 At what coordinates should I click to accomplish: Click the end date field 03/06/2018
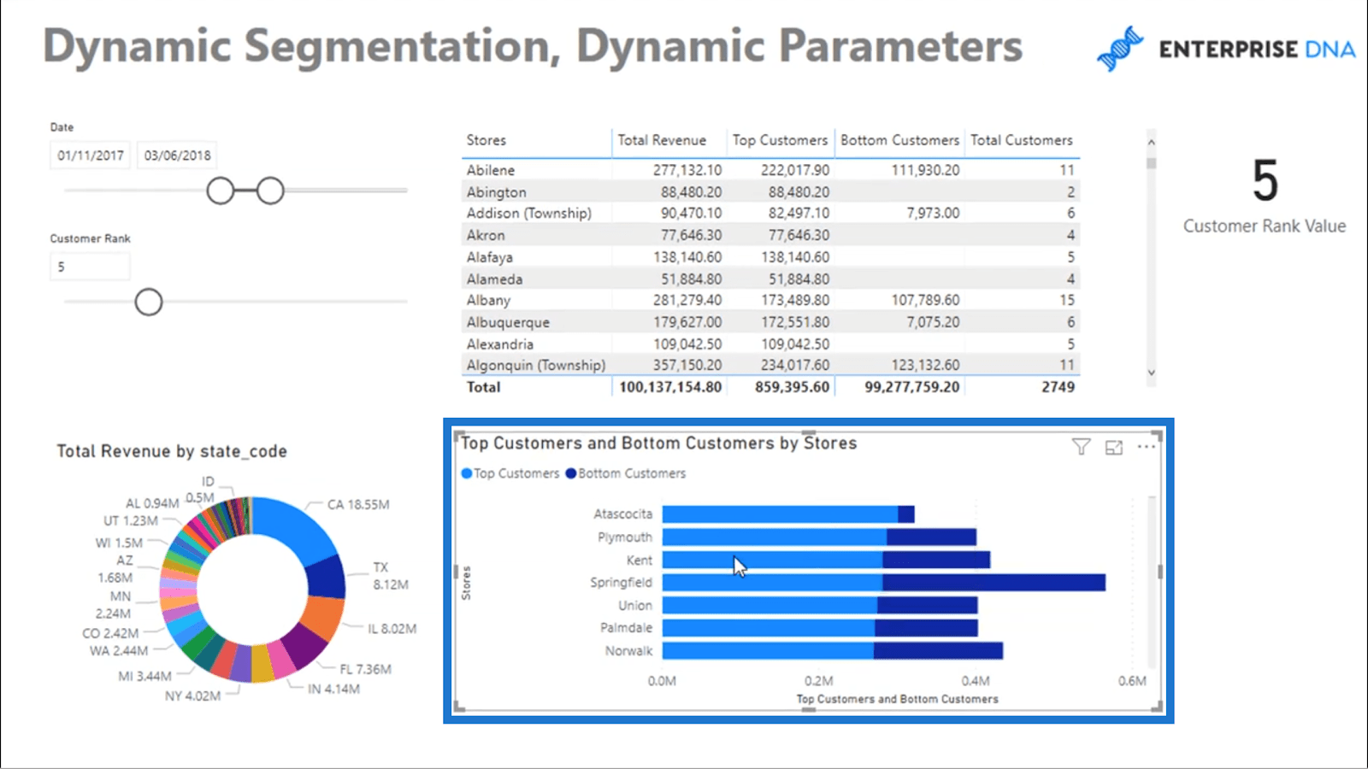(x=177, y=156)
